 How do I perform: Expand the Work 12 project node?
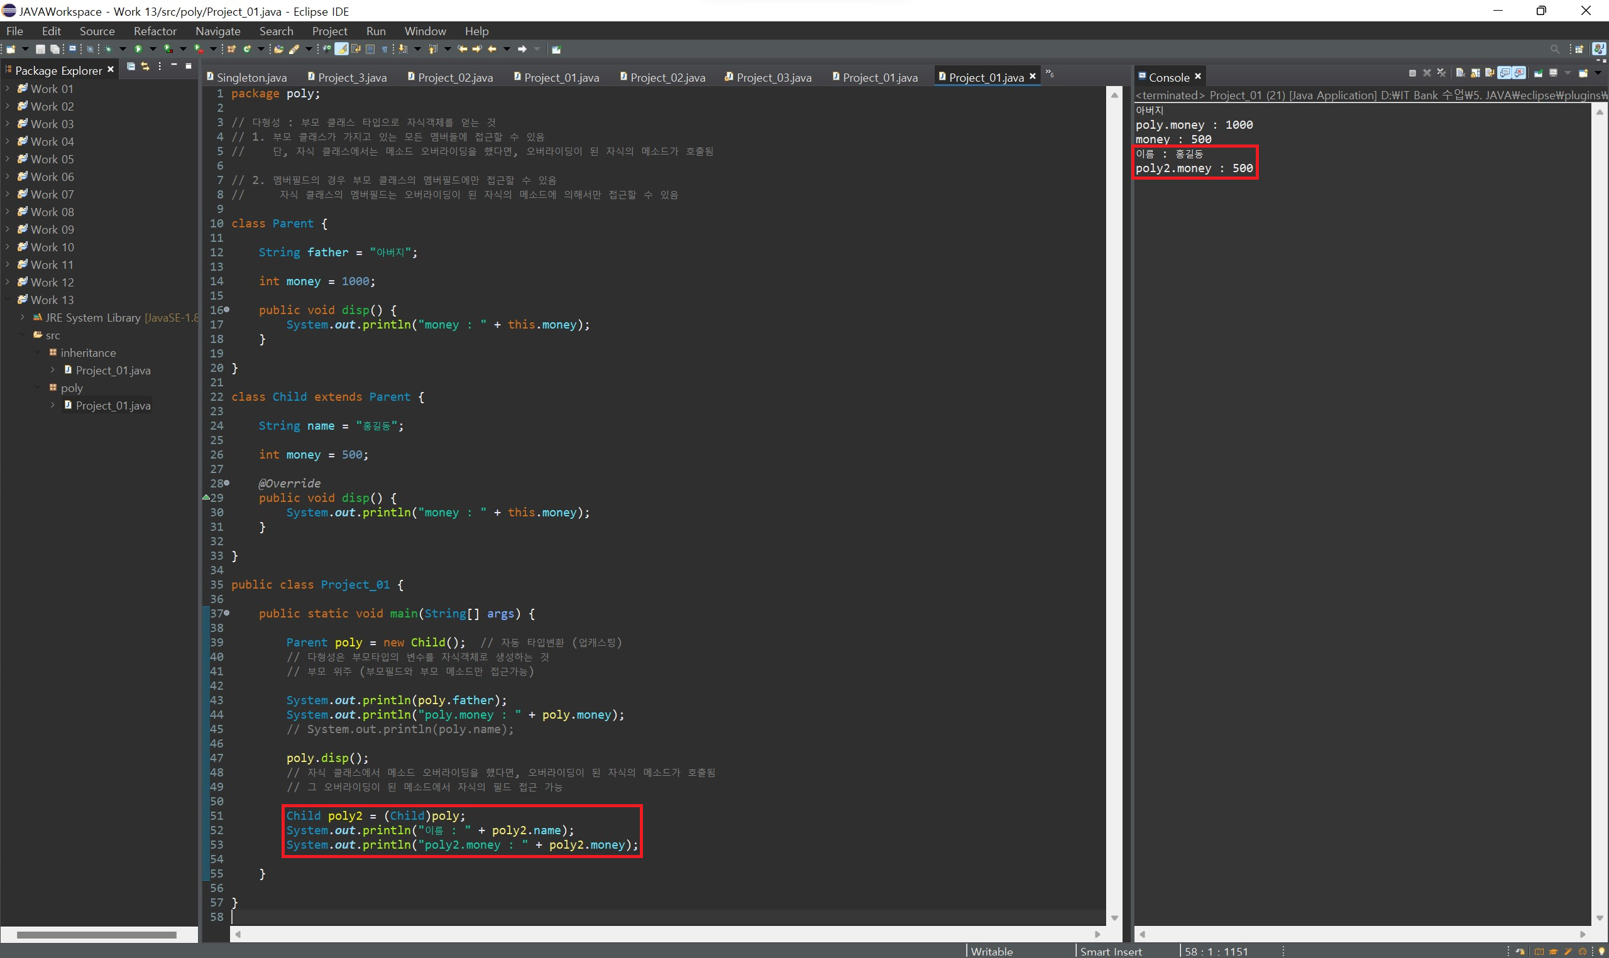coord(7,282)
